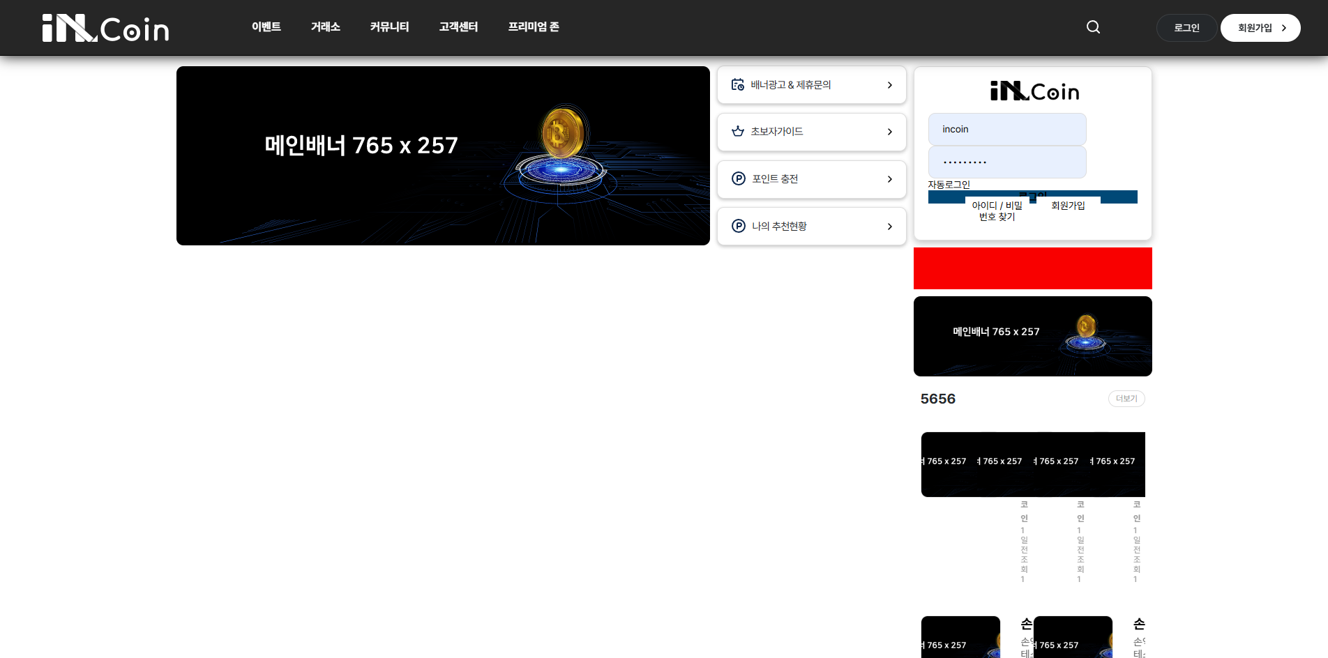Click the 더보기 button next to 5656

pyautogui.click(x=1126, y=399)
